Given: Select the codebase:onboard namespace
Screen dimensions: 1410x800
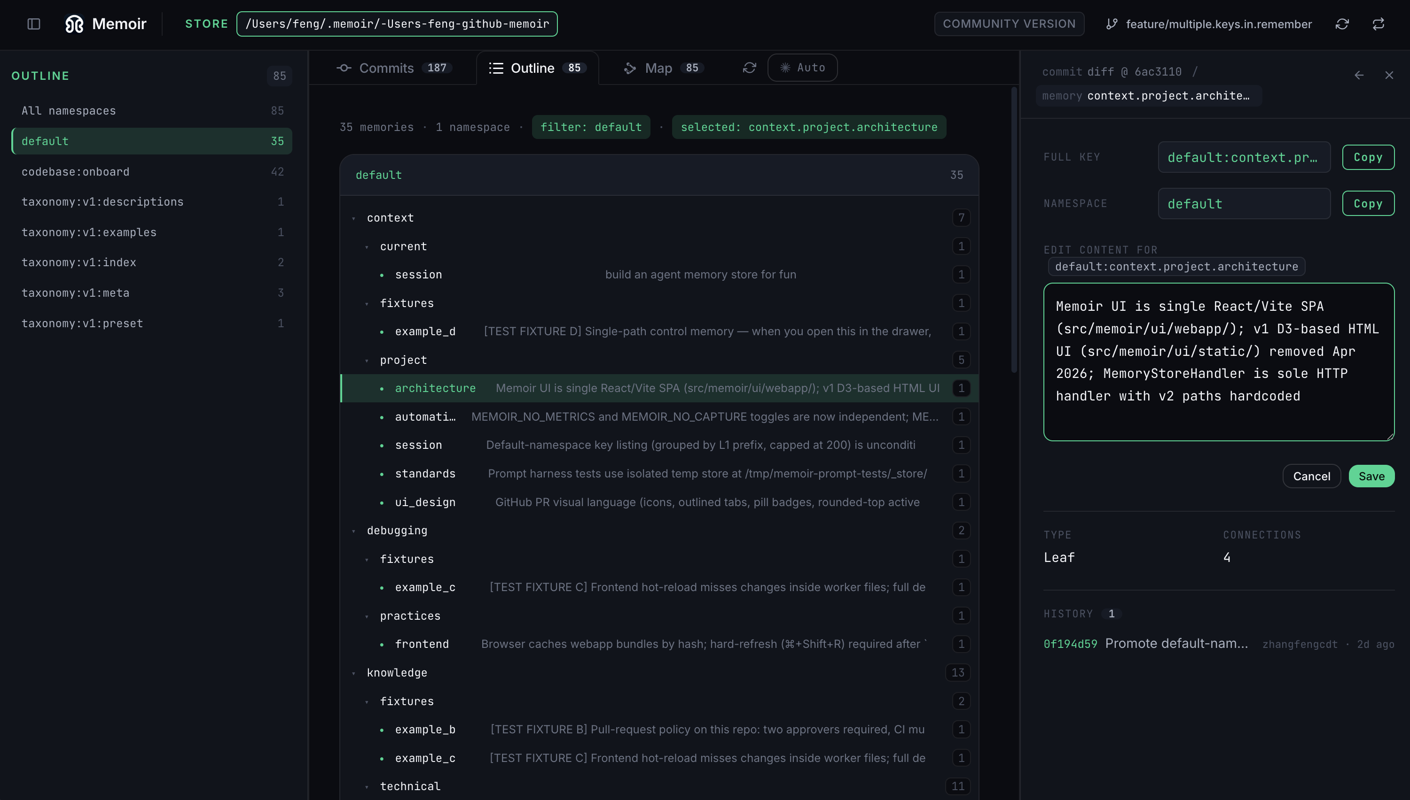Looking at the screenshot, I should (152, 171).
